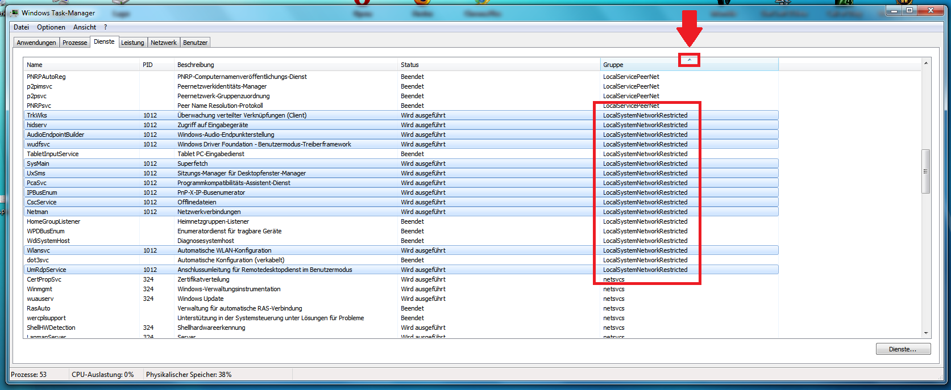Click the vertical scrollbar thumb

(926, 171)
